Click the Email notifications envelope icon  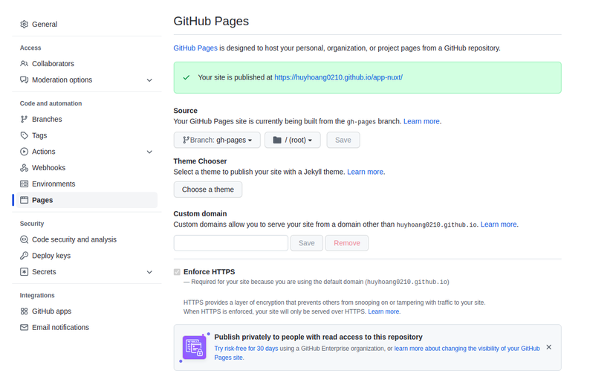25,327
